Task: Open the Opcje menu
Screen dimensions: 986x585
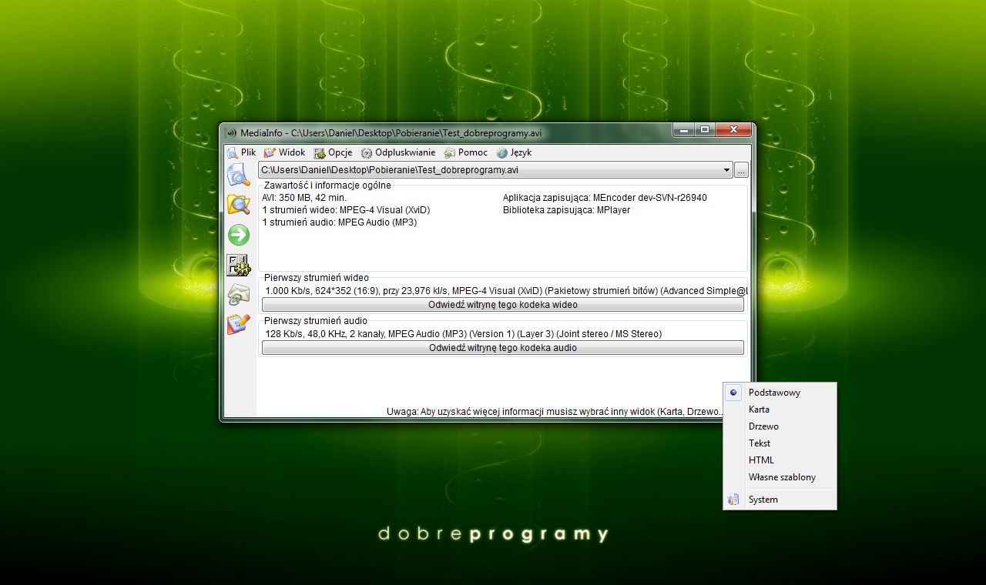Action: tap(333, 152)
